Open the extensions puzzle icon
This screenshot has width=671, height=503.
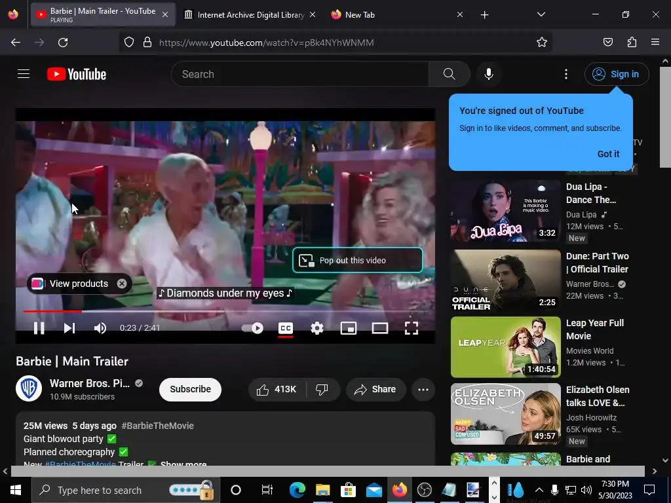632,43
